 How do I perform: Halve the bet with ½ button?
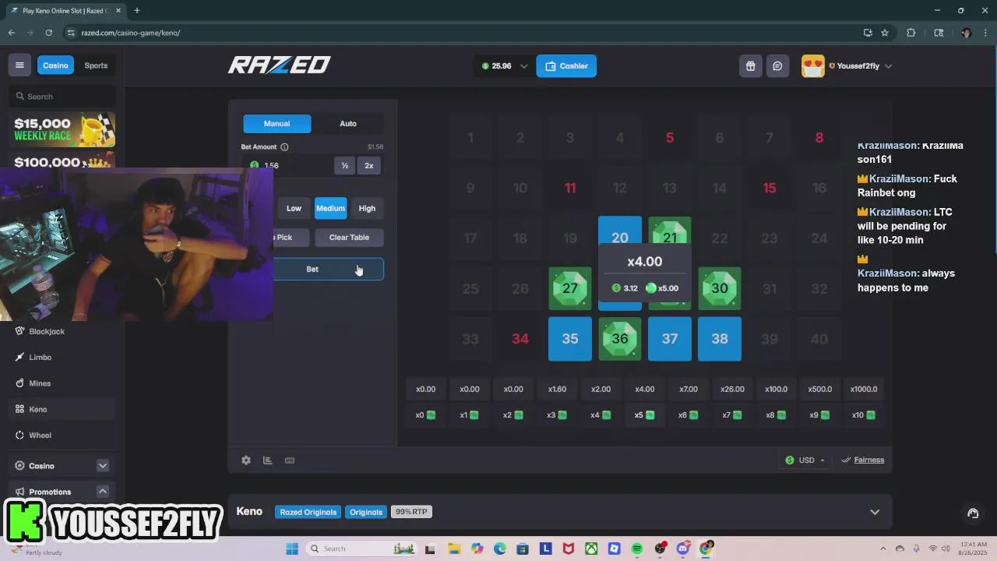[x=344, y=165]
